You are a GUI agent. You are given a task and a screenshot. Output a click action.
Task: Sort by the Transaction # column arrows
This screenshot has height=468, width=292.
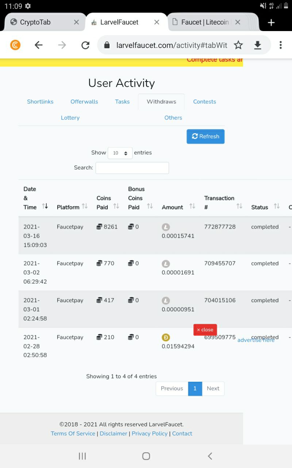pyautogui.click(x=239, y=206)
